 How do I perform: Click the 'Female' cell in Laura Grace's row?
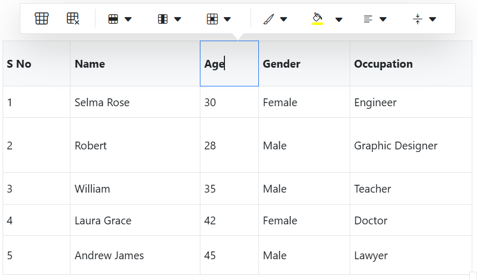[x=304, y=220]
